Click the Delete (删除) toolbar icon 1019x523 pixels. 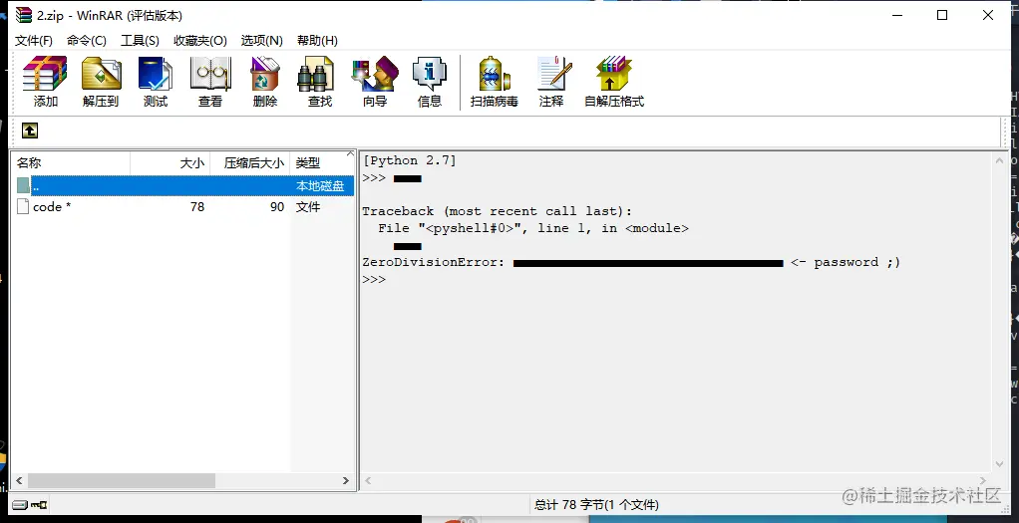(x=265, y=82)
